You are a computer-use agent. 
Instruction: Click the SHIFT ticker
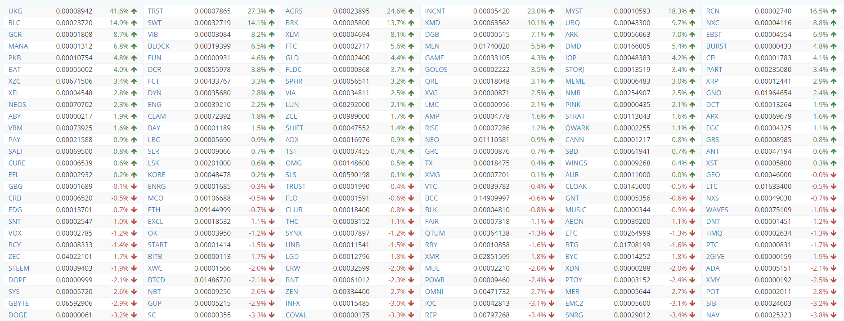tap(294, 128)
